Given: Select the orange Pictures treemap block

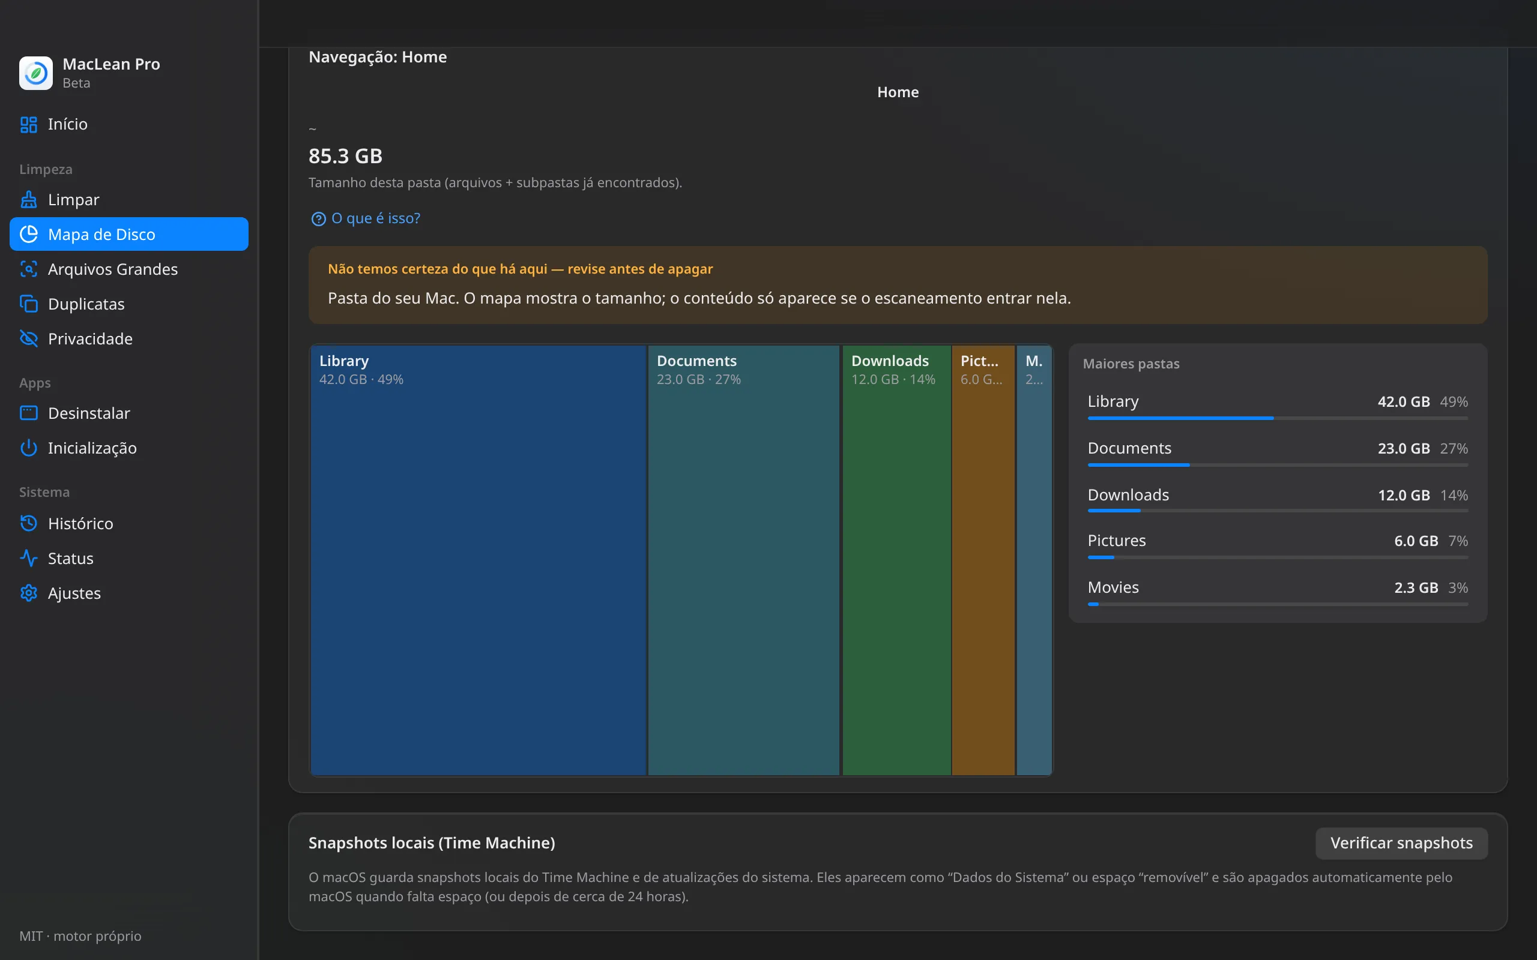Looking at the screenshot, I should (x=983, y=560).
